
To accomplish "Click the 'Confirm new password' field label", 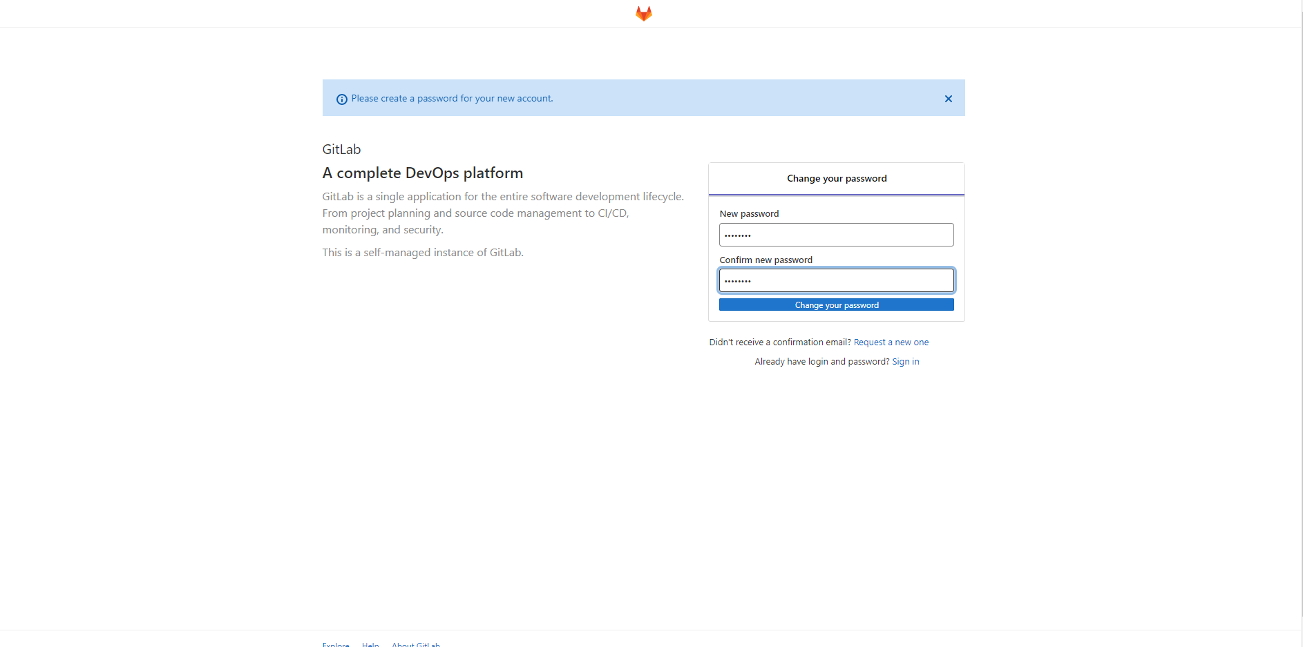I will click(766, 260).
